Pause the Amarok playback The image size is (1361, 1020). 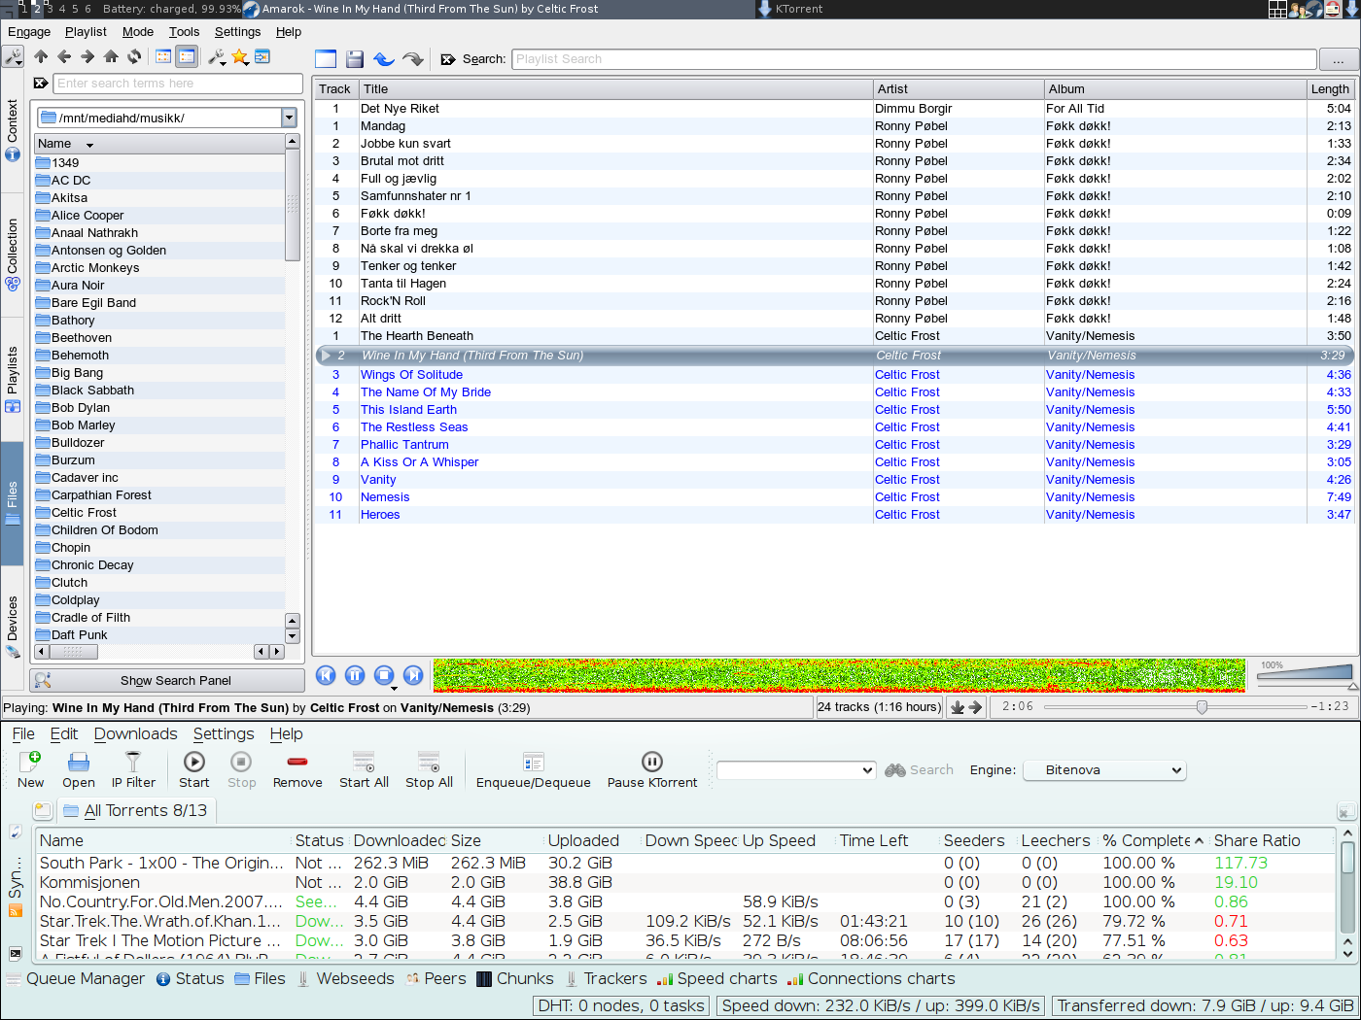pos(356,675)
